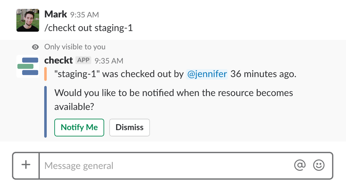346x186 pixels.
Task: Open Mark's profile photo avatar
Action: (x=28, y=20)
